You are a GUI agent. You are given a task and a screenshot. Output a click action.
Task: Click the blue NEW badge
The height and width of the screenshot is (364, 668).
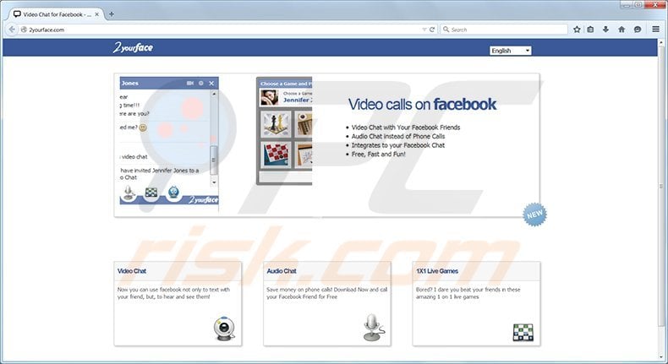click(x=534, y=215)
